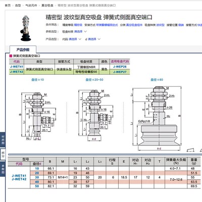Image resolution: width=202 pixels, height=202 pixels.
Task: Click the chevron next to 吸盘材质 请选择
Action: point(85,31)
